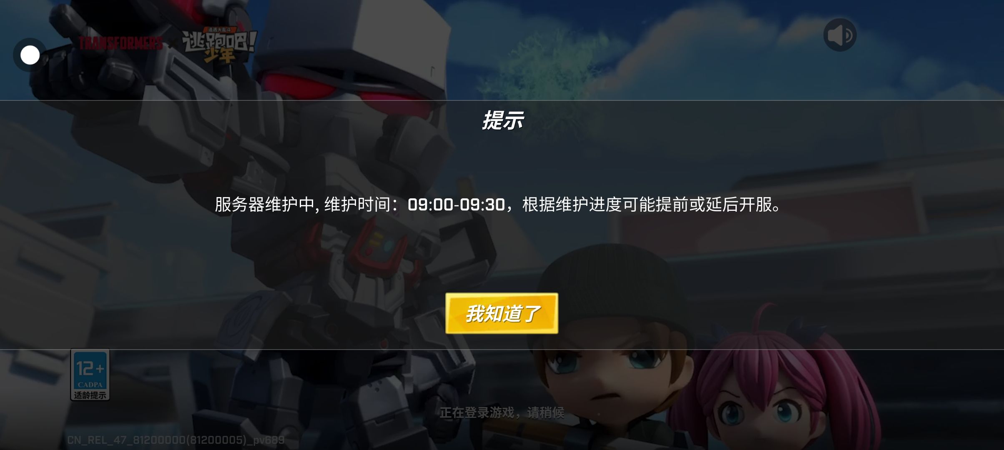
Task: Click the 服务器维护中 message text
Action: [264, 205]
